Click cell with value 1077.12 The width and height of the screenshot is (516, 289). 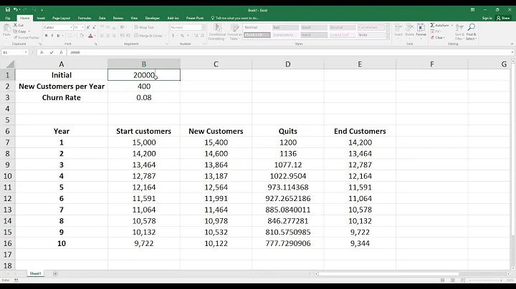(x=288, y=165)
